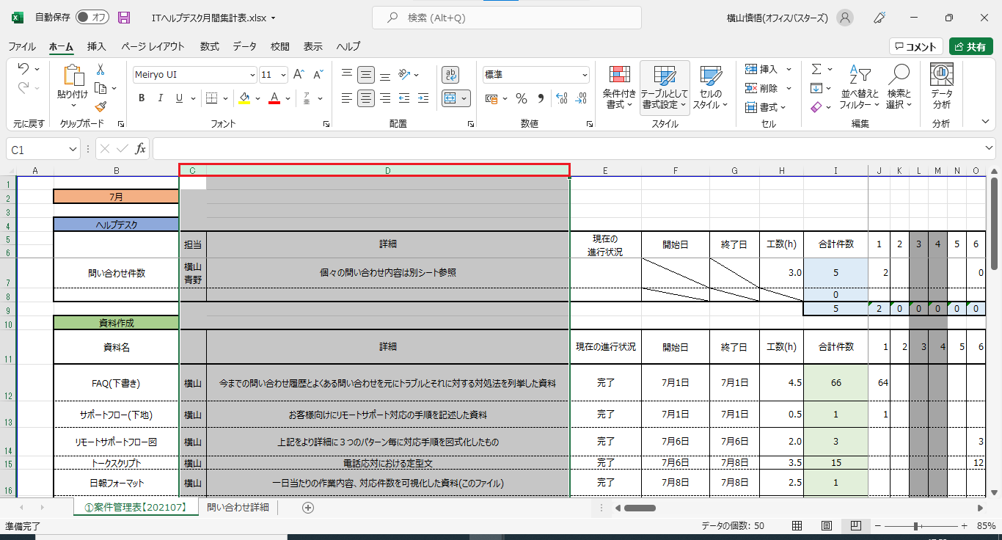Open the Meiryo UI font name dropdown
The width and height of the screenshot is (1002, 540).
[x=253, y=75]
